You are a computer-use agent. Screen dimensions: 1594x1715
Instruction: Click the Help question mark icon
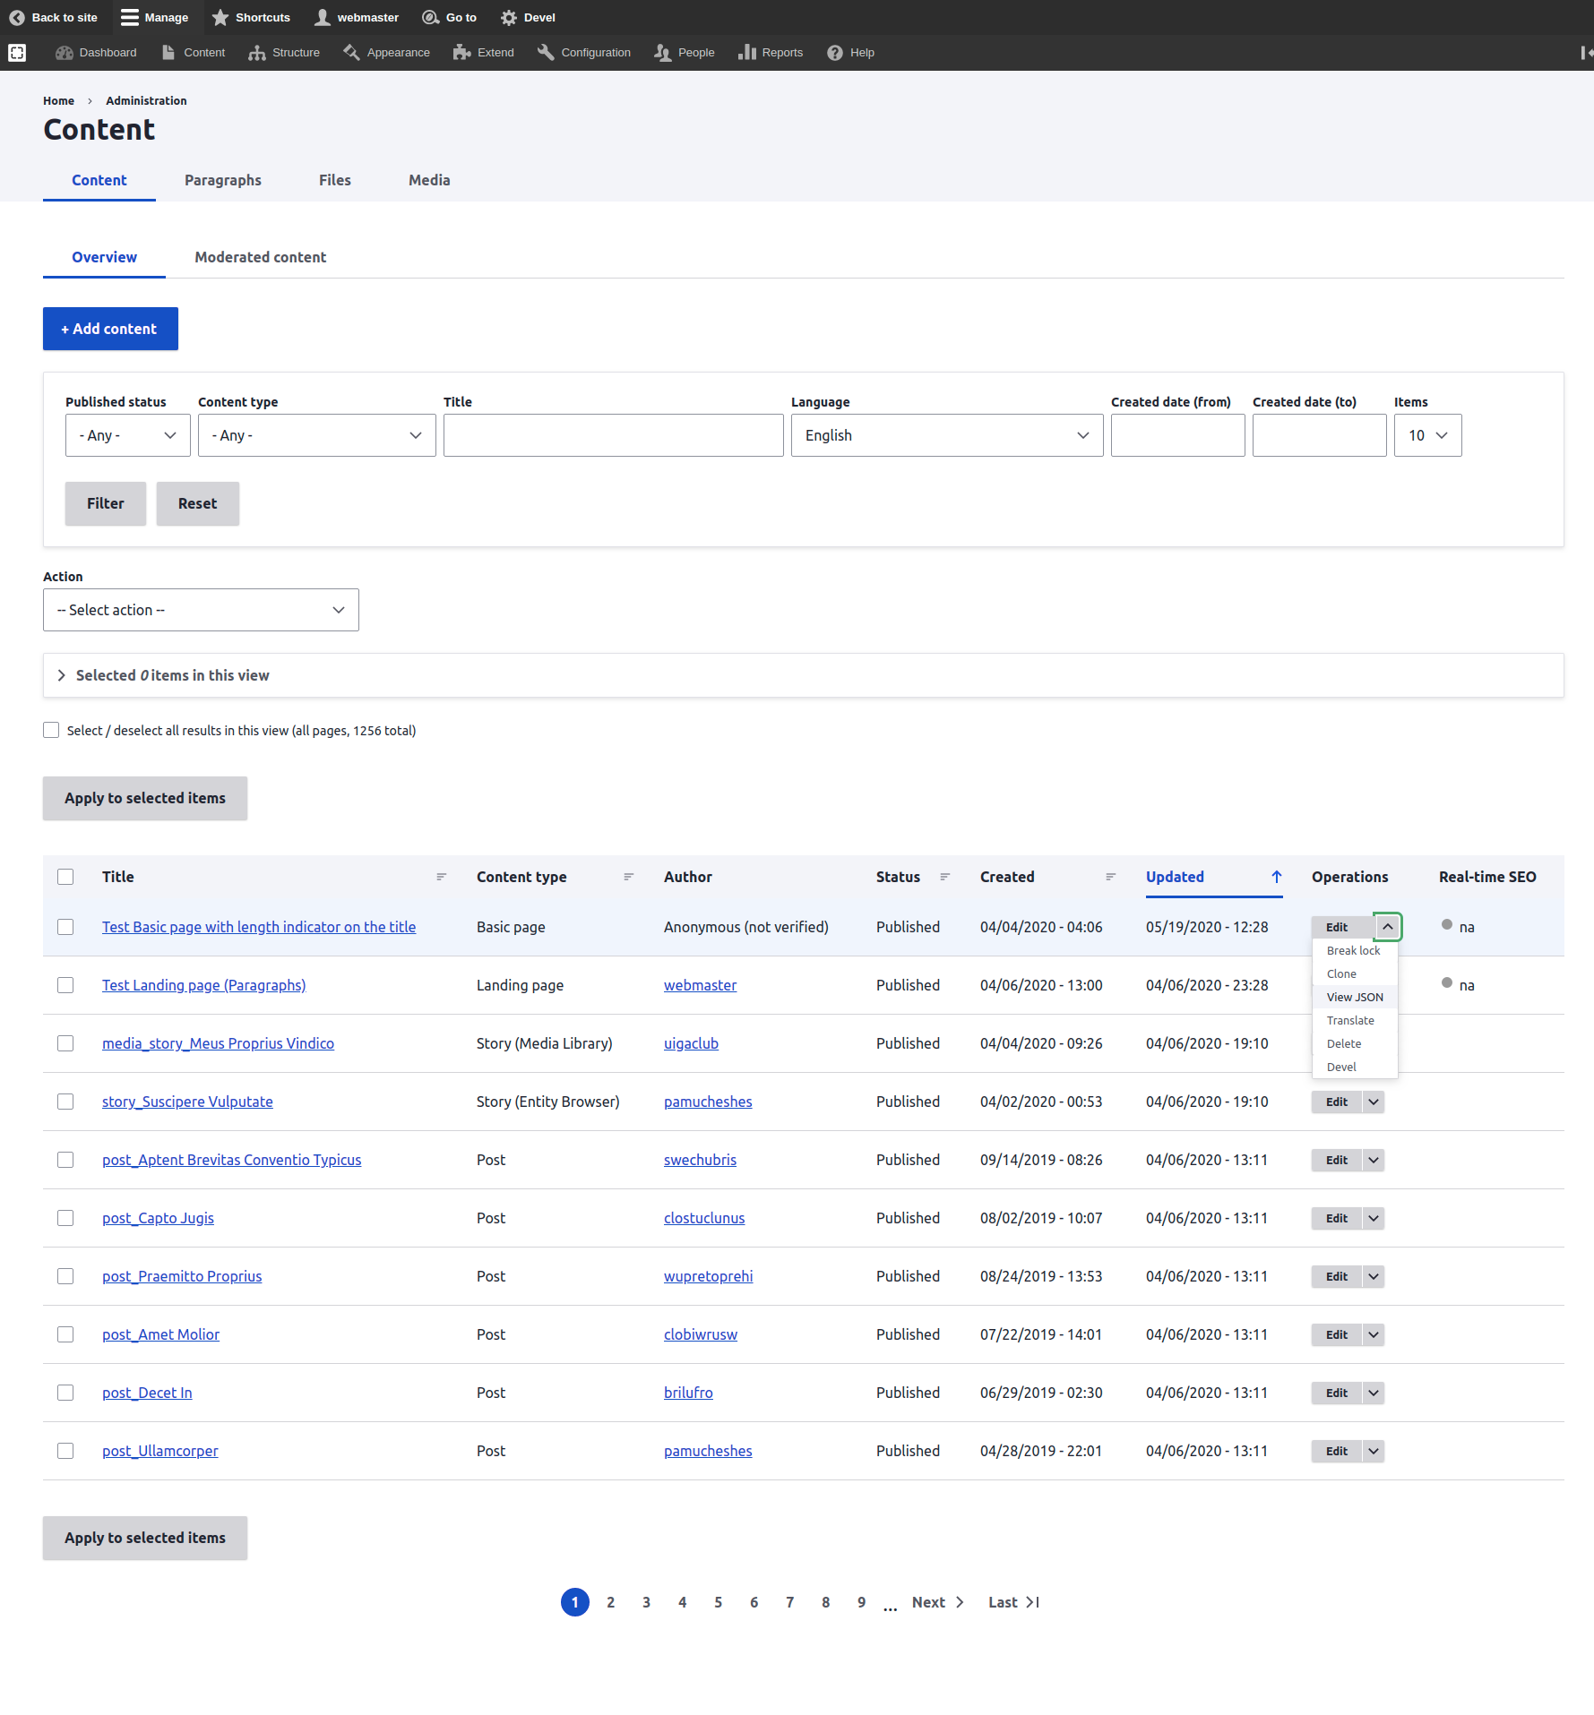pos(835,53)
